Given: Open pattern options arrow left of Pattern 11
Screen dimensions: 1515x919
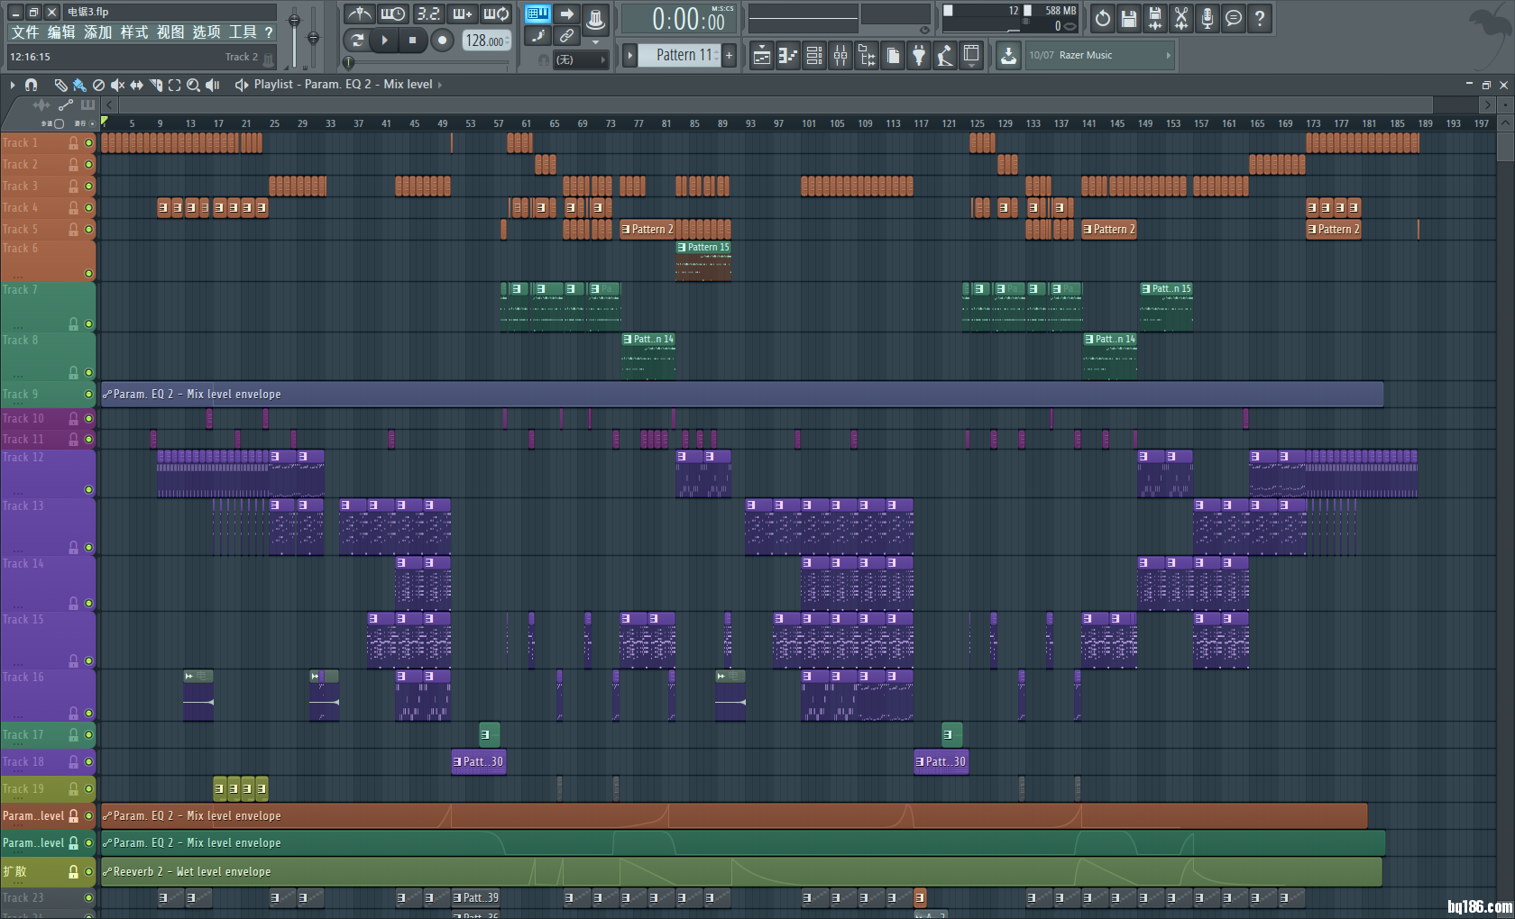Looking at the screenshot, I should (x=629, y=56).
